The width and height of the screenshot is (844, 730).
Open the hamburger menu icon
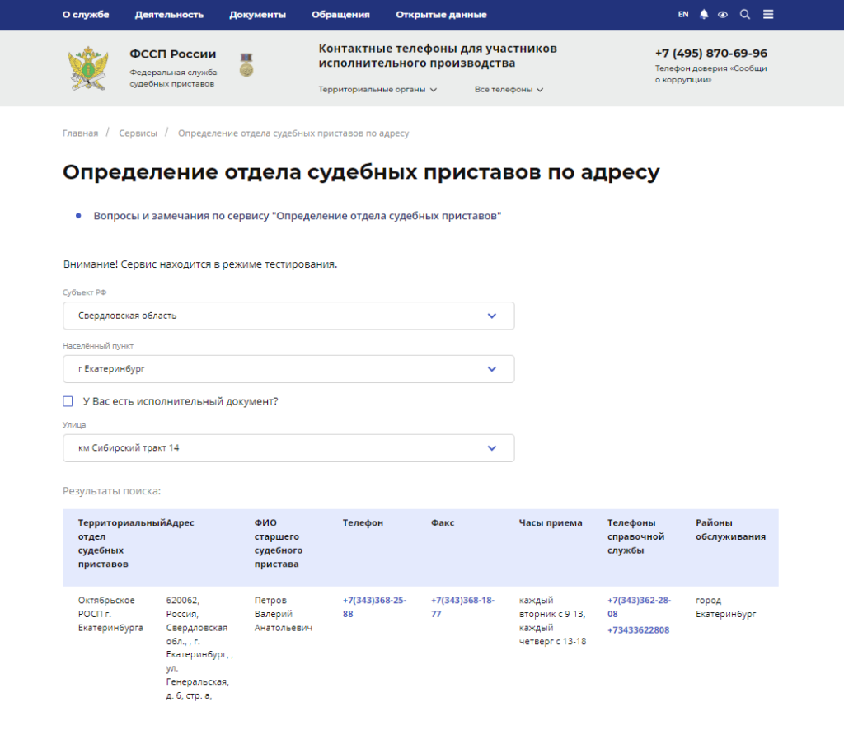coord(768,15)
